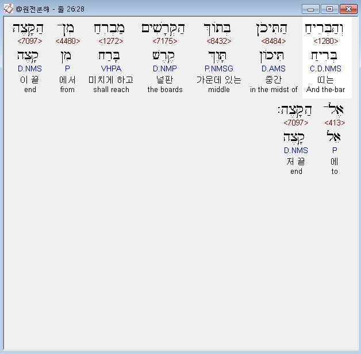Click the Korean gloss '중간'

274,80
